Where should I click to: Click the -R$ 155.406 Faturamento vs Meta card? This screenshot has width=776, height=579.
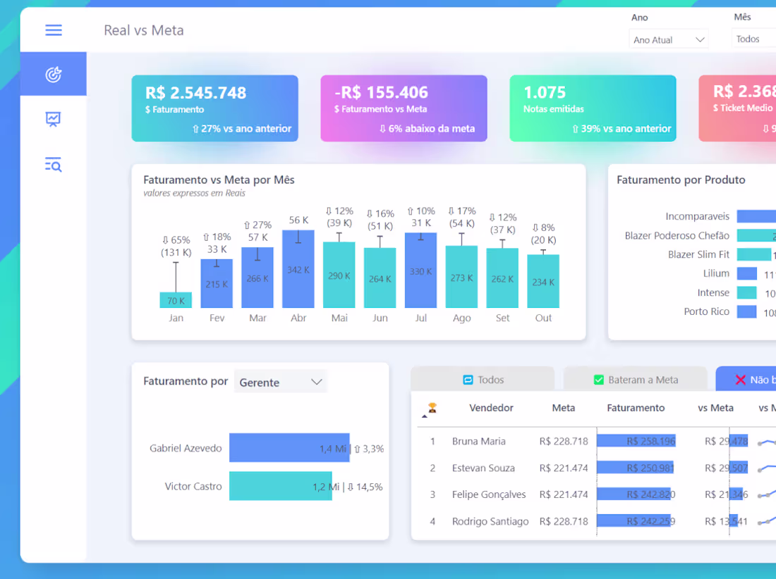[404, 108]
